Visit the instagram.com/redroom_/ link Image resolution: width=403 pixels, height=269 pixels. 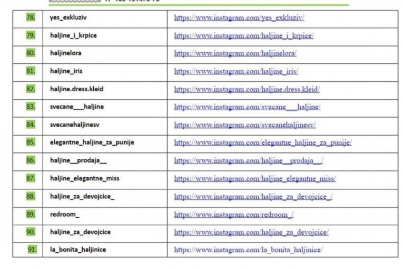click(x=234, y=215)
